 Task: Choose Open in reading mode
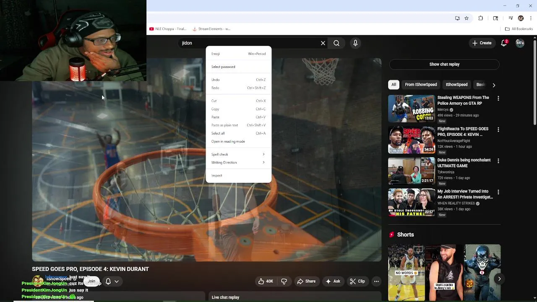(238, 141)
